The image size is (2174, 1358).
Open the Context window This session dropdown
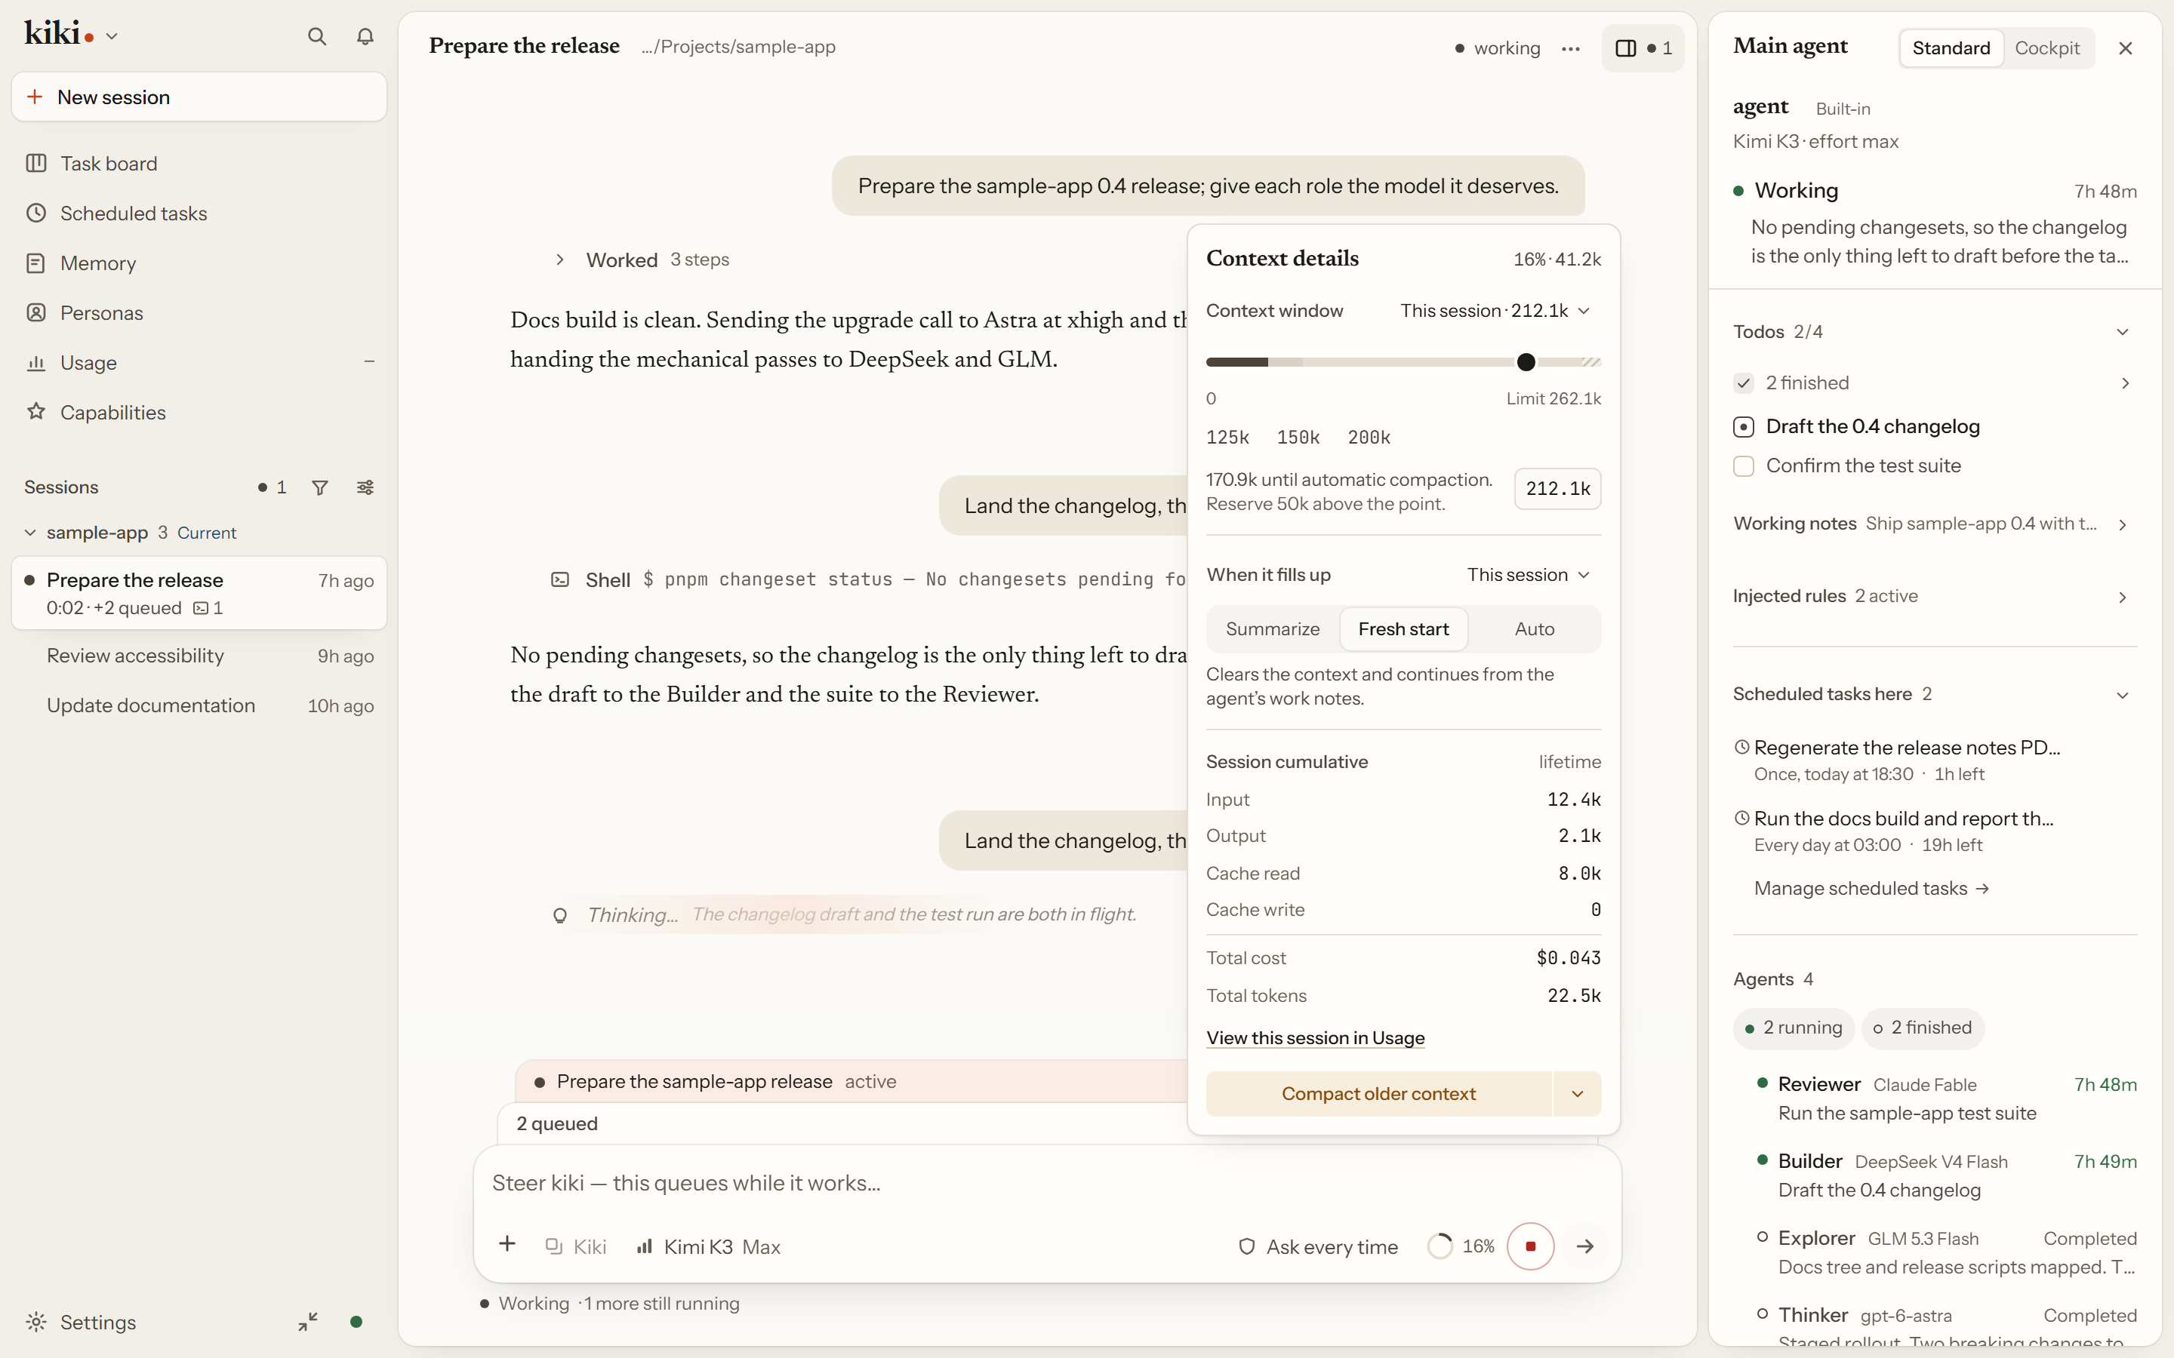[x=1495, y=311]
